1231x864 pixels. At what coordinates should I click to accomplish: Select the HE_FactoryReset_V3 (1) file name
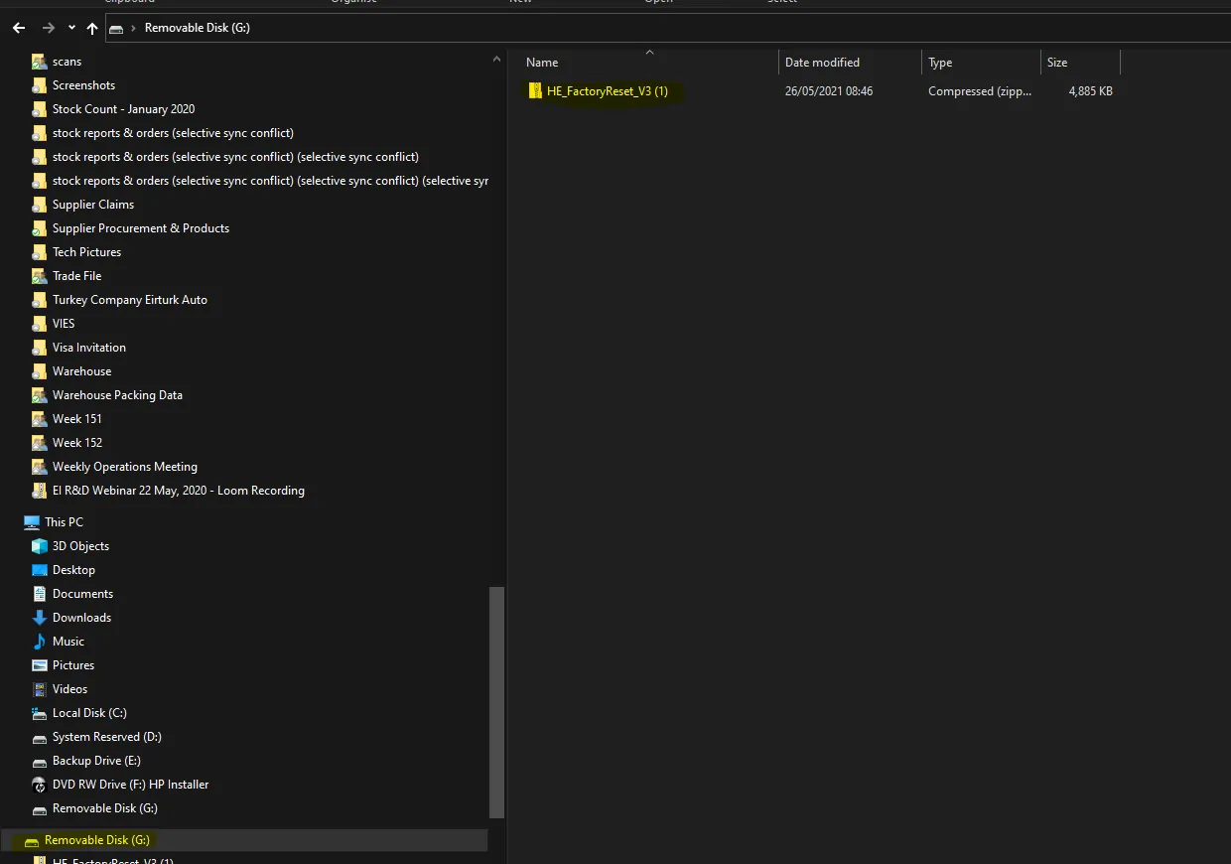click(x=608, y=91)
